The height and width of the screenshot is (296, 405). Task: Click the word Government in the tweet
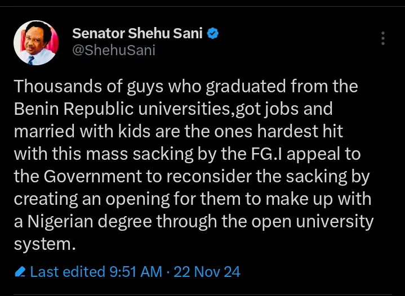coord(92,177)
